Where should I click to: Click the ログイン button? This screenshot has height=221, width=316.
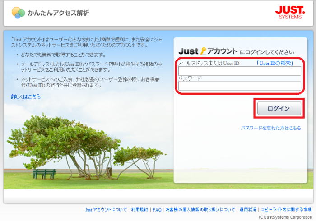click(x=279, y=108)
